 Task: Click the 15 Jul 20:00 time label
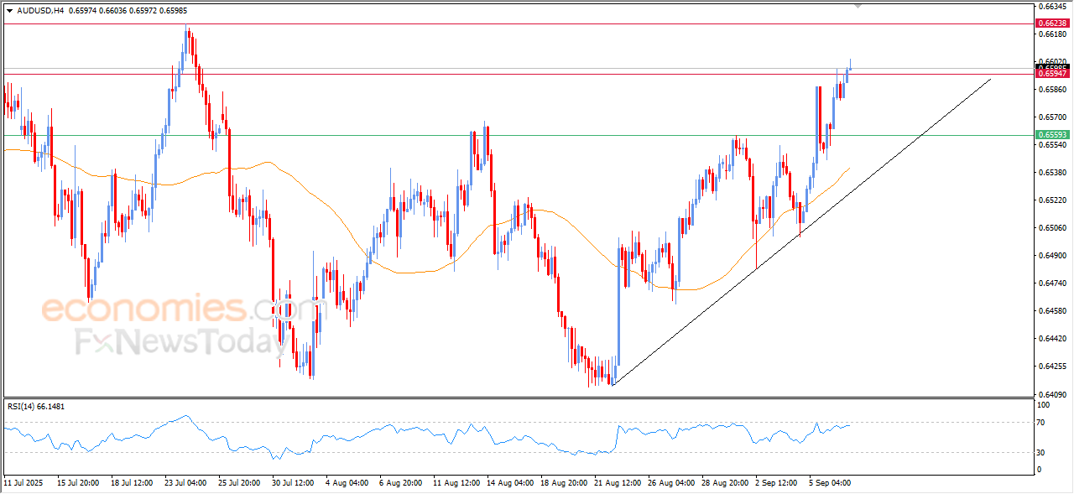point(78,483)
